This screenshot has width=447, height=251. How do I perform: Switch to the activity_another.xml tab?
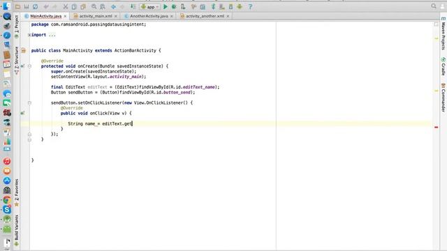tap(205, 16)
